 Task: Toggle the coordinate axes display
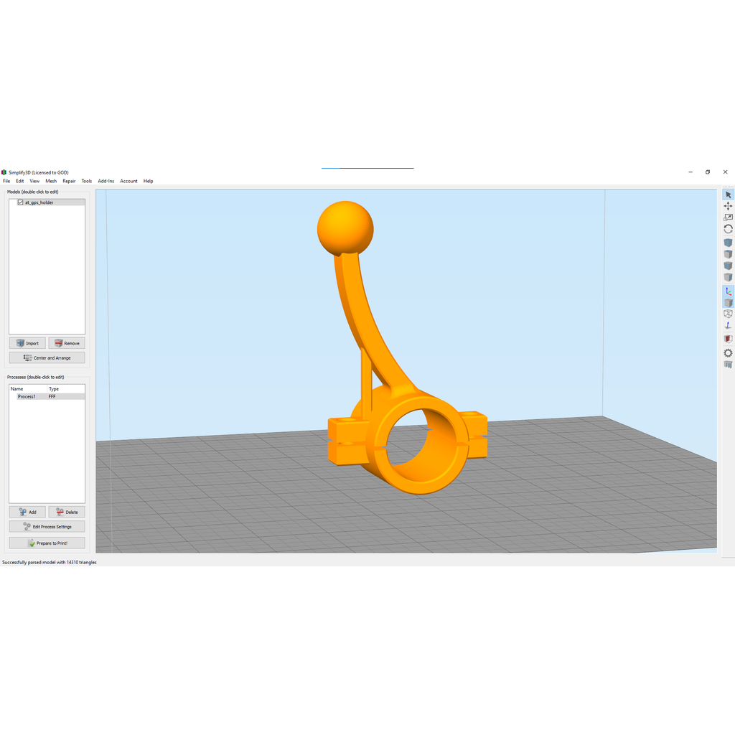click(728, 291)
